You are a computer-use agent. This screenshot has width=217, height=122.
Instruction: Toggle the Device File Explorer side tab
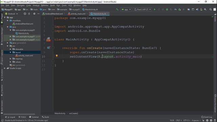(215, 103)
